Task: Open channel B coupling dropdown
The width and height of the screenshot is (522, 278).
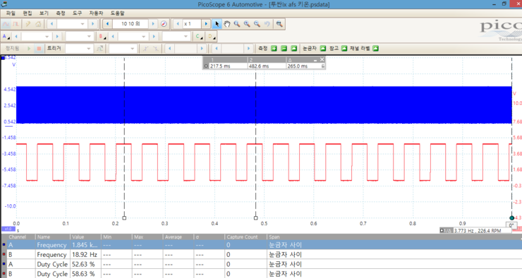Action: click(176, 36)
